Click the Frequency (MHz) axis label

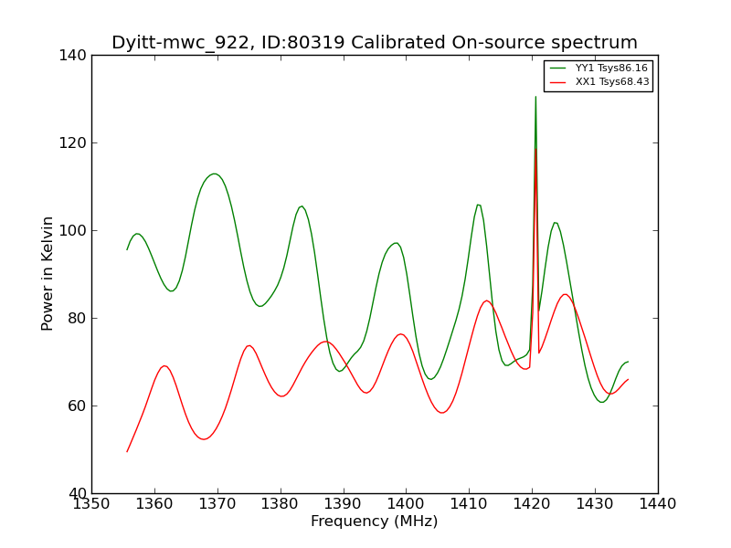375,521
